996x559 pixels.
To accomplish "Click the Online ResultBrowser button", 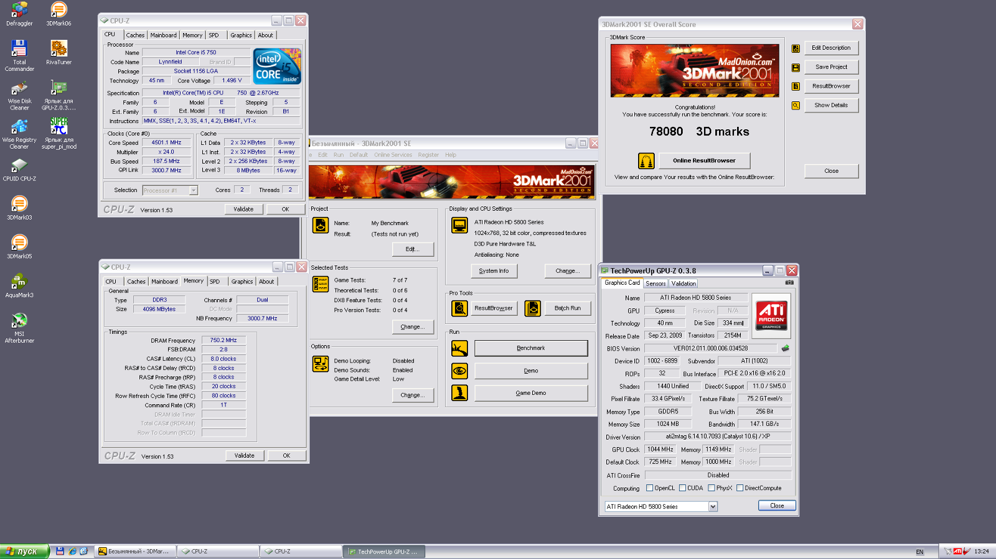I will 704,160.
